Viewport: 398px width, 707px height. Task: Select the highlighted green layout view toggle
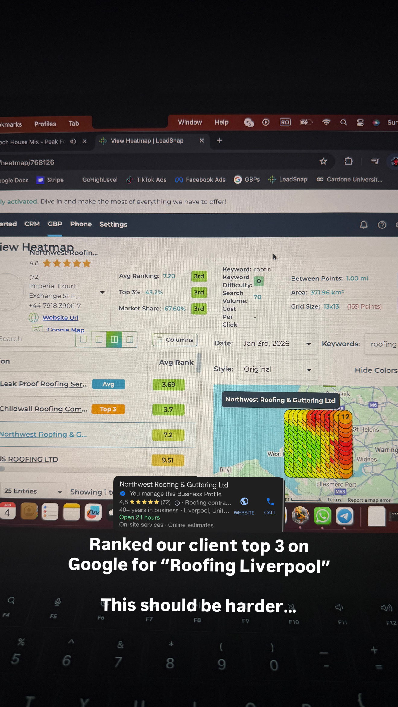(114, 340)
